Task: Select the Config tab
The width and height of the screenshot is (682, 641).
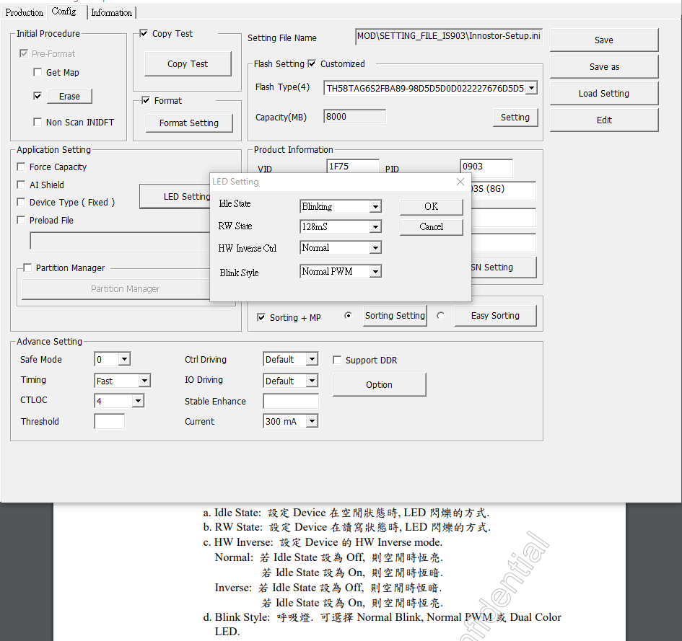Action: (x=64, y=12)
